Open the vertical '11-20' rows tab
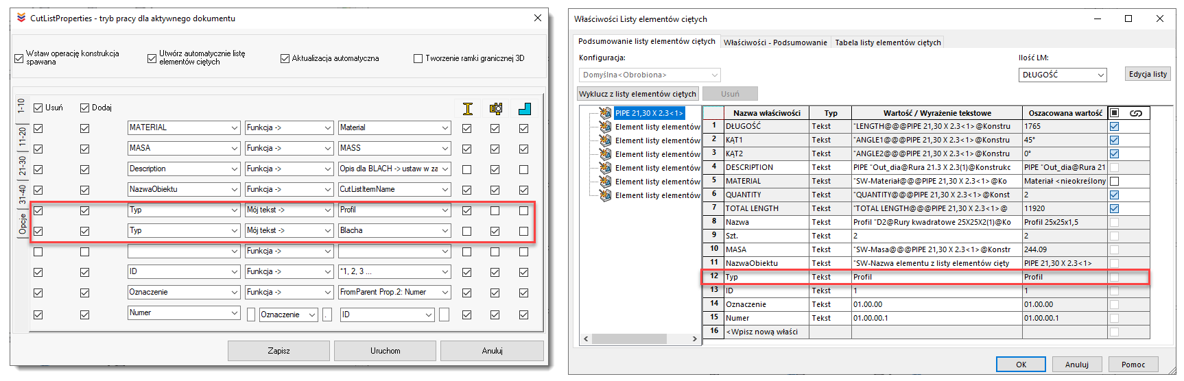The width and height of the screenshot is (1184, 381). (22, 138)
